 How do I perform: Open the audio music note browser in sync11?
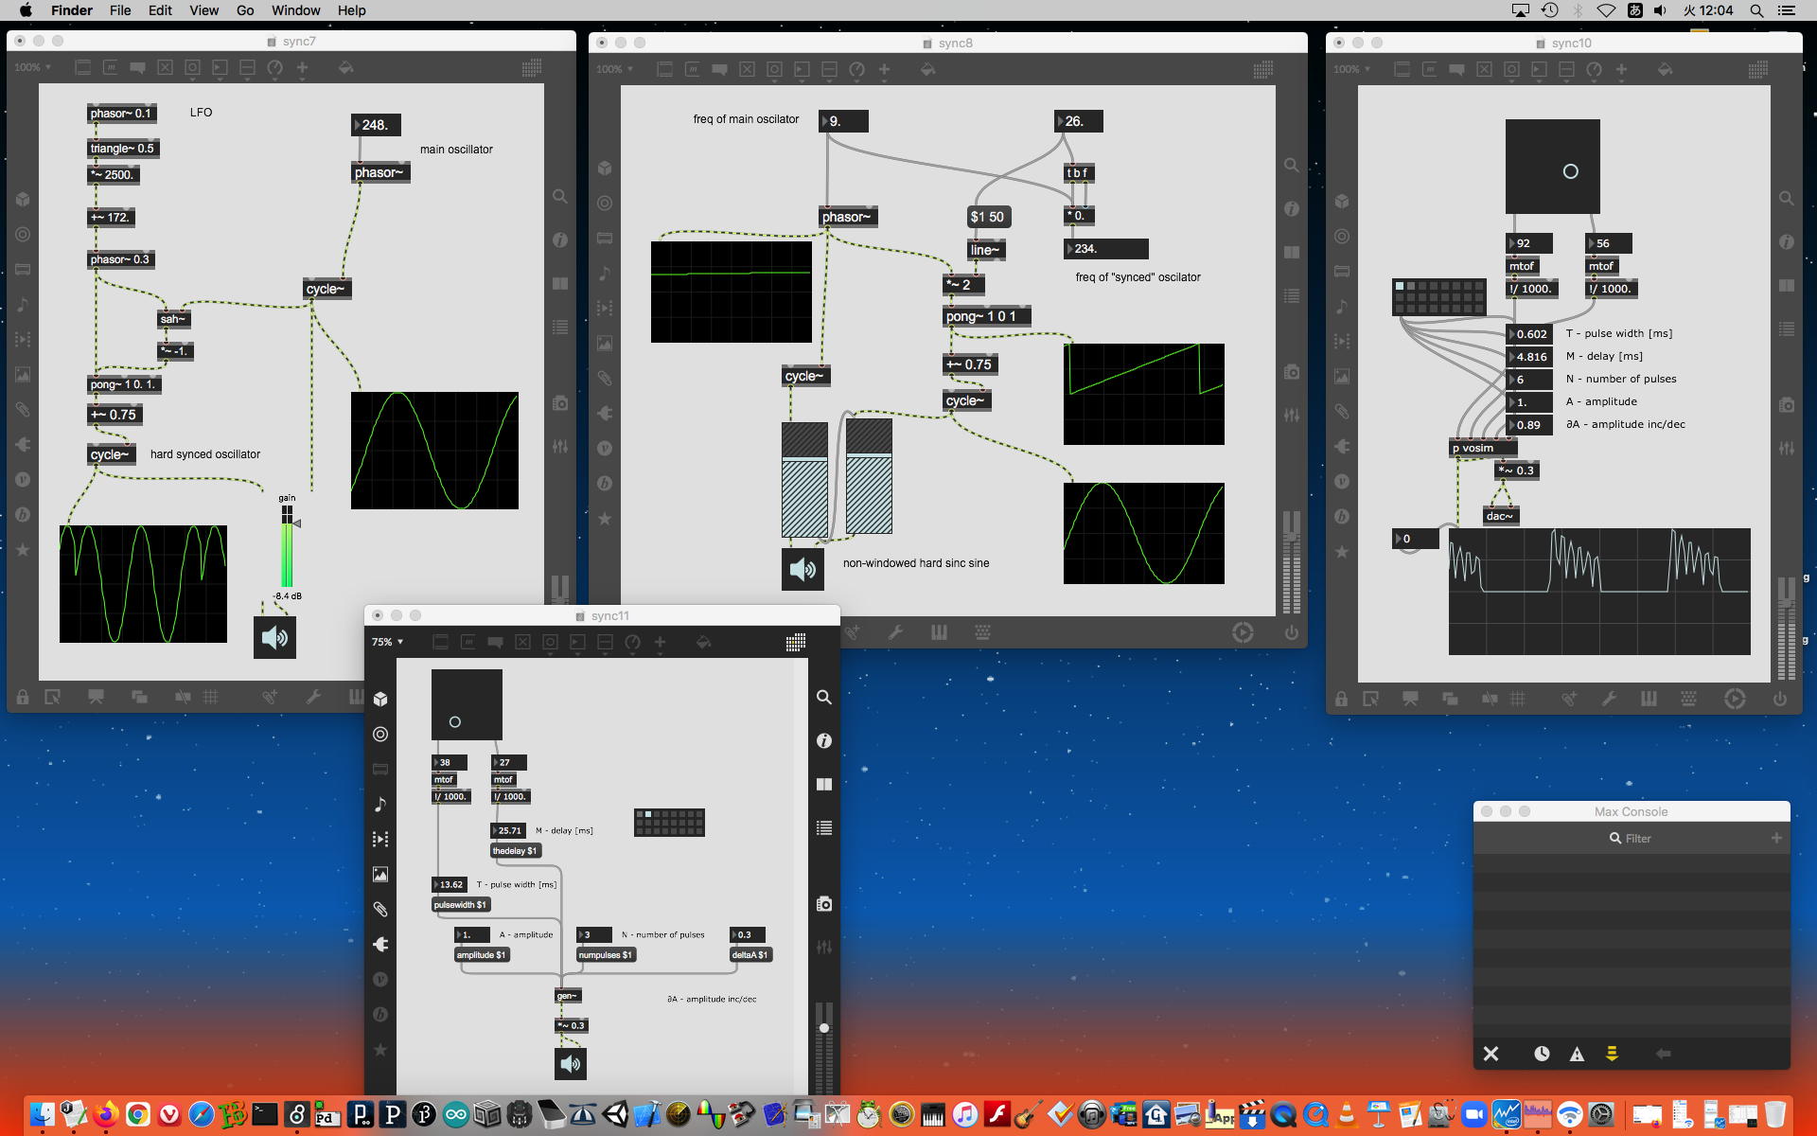pyautogui.click(x=380, y=804)
